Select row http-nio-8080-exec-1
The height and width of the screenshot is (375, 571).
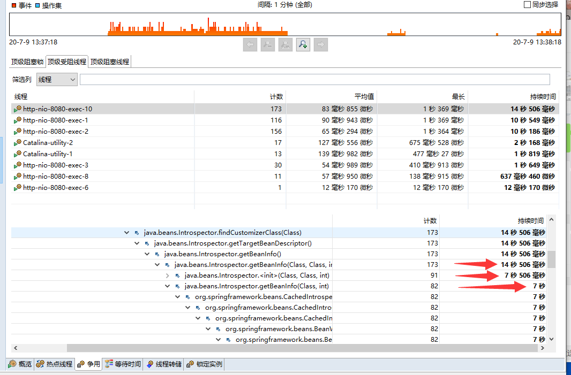pyautogui.click(x=285, y=120)
